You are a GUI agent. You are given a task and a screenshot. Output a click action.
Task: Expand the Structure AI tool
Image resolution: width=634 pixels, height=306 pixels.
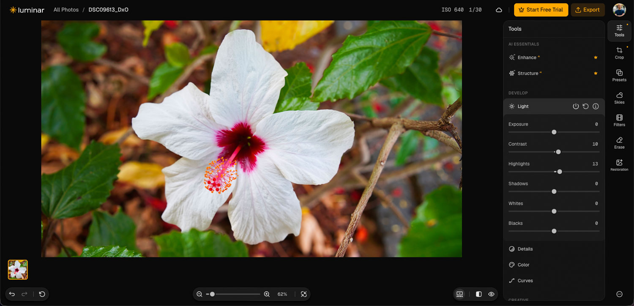click(x=554, y=73)
